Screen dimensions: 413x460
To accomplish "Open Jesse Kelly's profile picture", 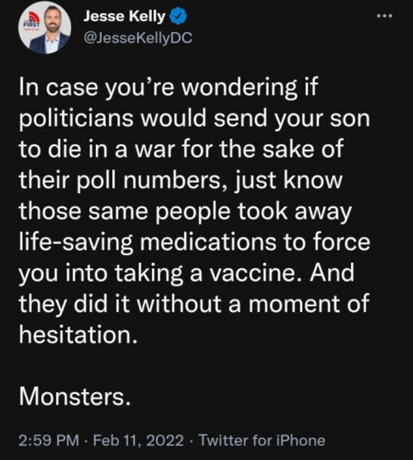I will [44, 28].
